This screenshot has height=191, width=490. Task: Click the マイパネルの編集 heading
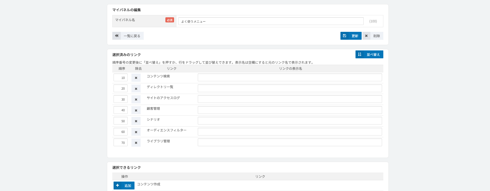127,10
